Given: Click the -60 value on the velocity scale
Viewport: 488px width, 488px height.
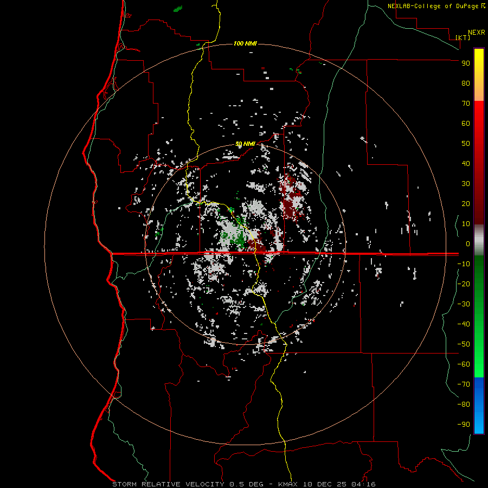Looking at the screenshot, I should click(464, 364).
